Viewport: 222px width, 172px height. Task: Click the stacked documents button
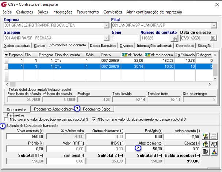coord(206,152)
